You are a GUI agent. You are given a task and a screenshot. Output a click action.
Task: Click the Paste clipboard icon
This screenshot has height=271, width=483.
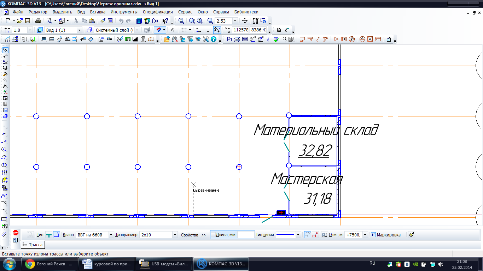point(92,21)
